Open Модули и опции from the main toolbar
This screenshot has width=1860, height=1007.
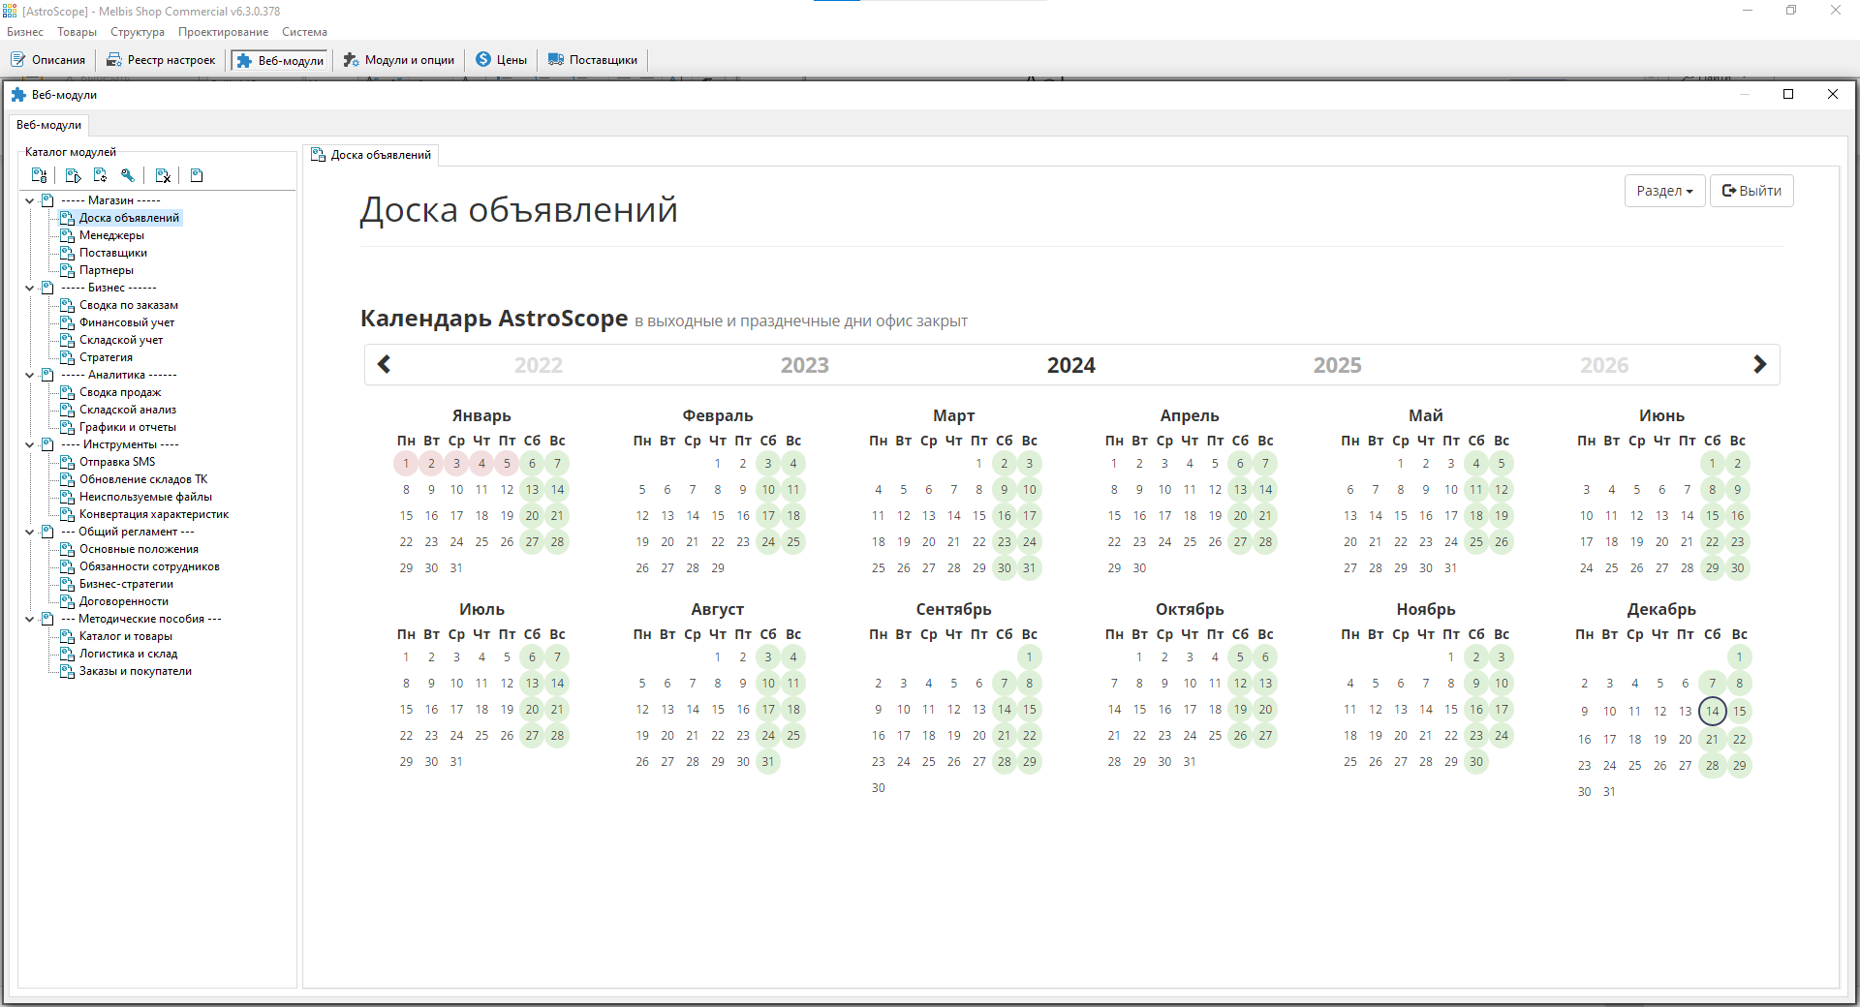(399, 60)
